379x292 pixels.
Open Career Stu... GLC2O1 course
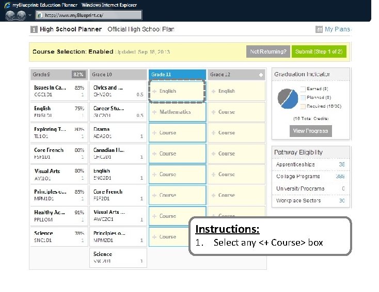coord(118,112)
